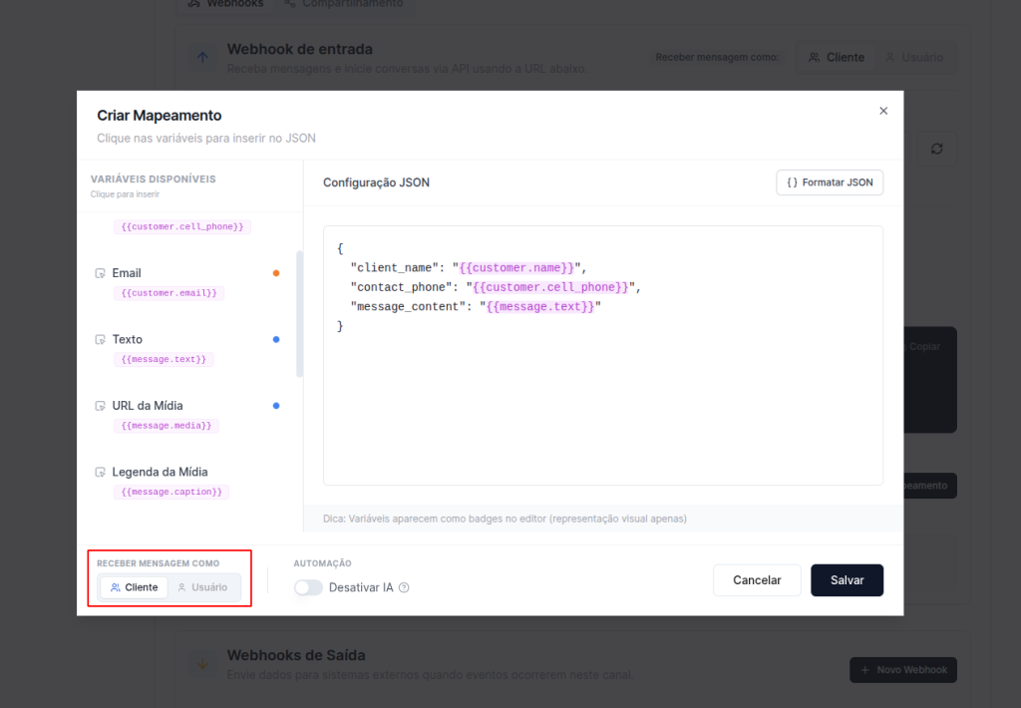Select Cliente in Receber Mensagem Como
This screenshot has height=708, width=1021.
(135, 587)
